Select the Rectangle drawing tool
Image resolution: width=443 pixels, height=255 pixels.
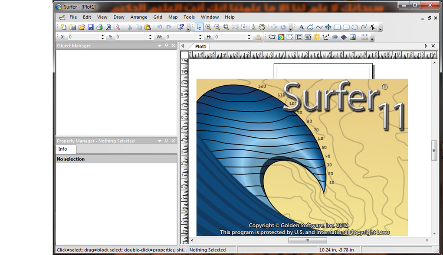337,27
